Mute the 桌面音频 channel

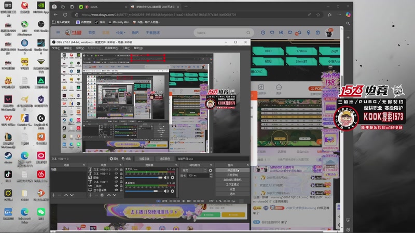point(166,191)
